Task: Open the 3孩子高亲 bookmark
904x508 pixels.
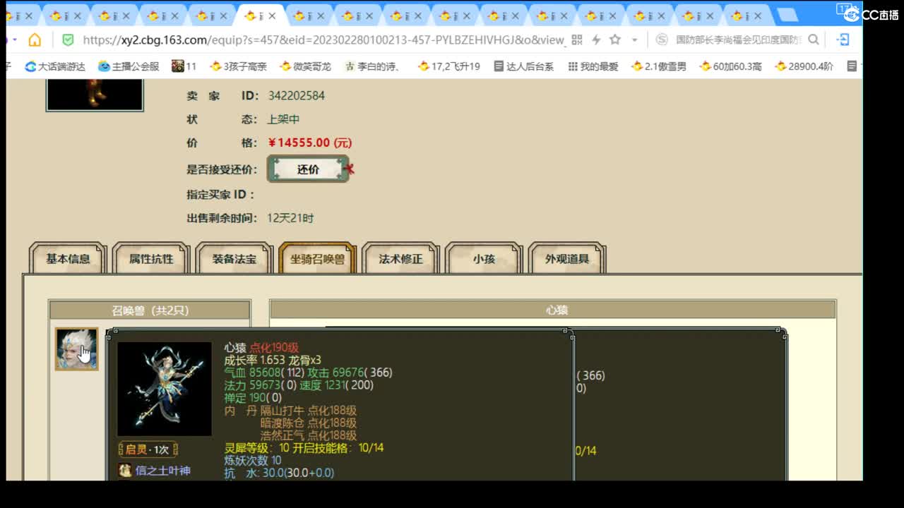Action: point(239,66)
